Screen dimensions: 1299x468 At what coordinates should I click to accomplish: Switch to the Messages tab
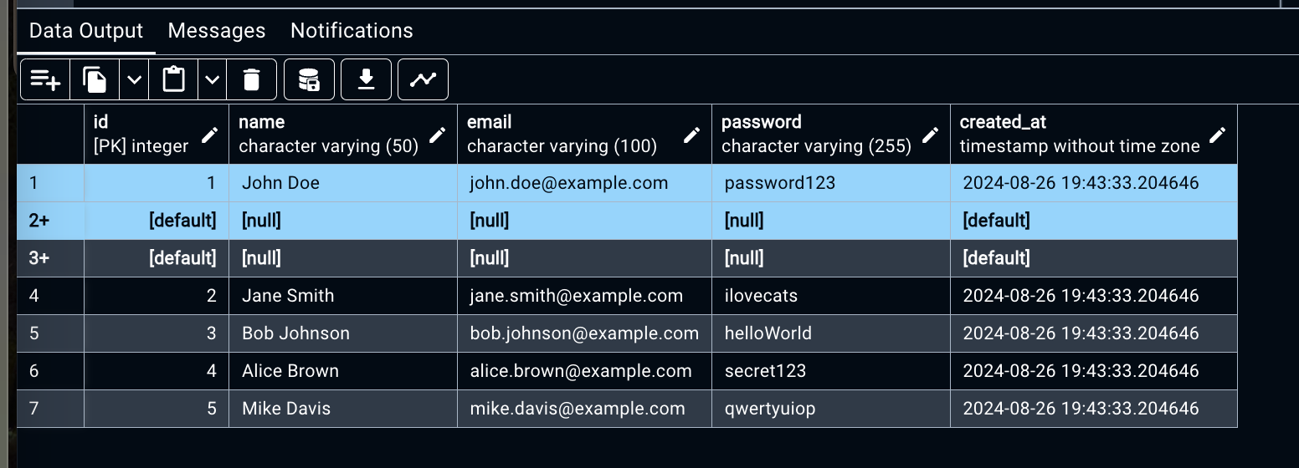coord(217,31)
